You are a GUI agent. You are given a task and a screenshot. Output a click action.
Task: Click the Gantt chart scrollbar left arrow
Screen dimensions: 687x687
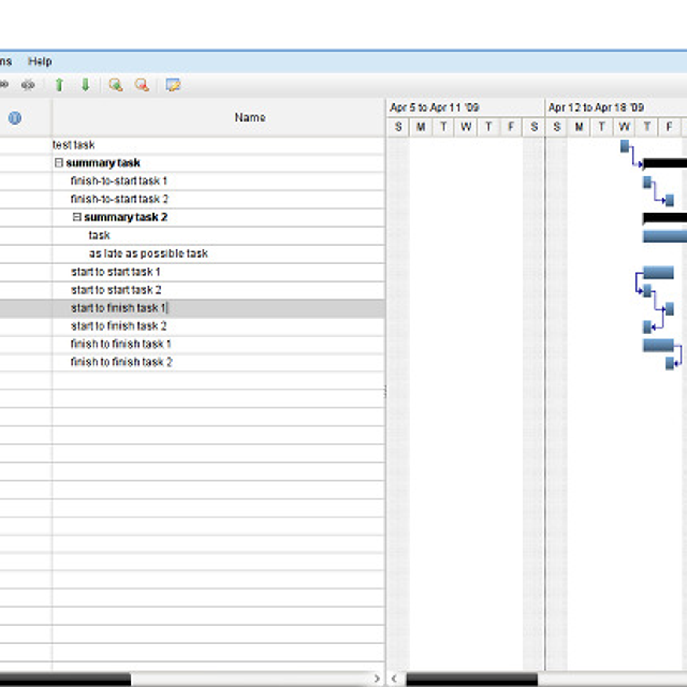(x=394, y=679)
